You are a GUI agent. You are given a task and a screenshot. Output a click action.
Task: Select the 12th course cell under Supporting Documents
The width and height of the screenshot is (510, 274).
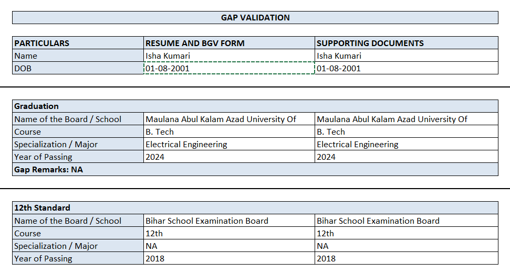click(407, 233)
